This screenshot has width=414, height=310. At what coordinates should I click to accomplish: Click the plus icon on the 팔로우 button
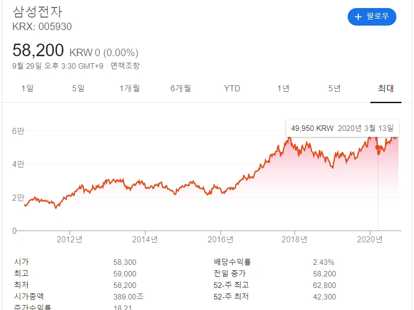coord(358,17)
